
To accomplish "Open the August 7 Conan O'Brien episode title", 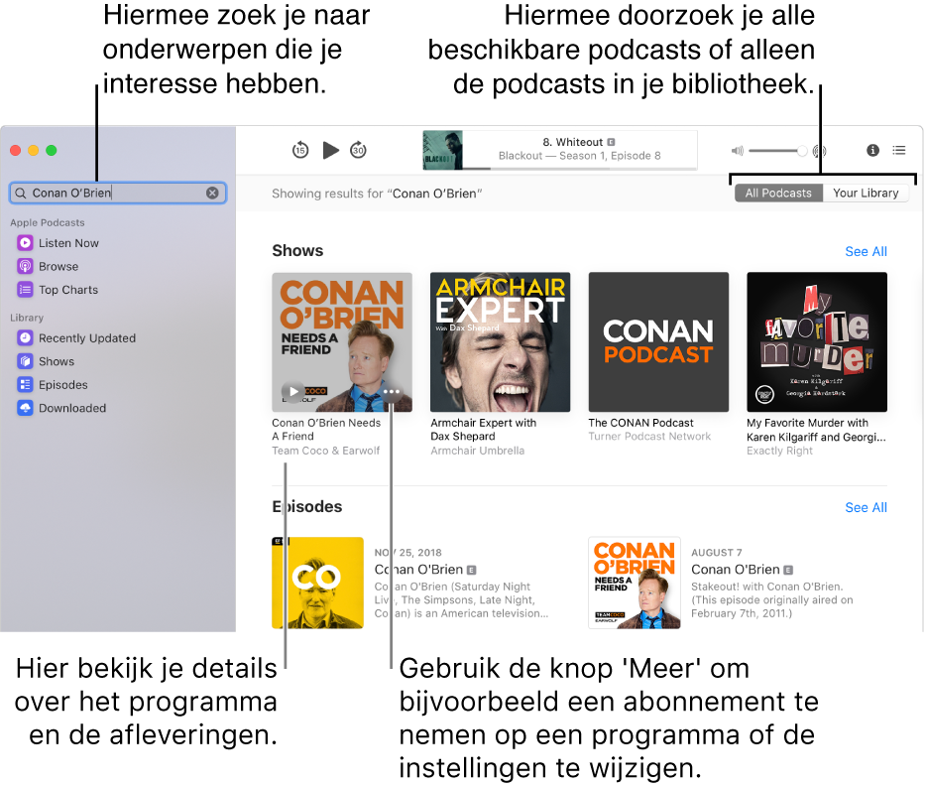I will tap(736, 570).
